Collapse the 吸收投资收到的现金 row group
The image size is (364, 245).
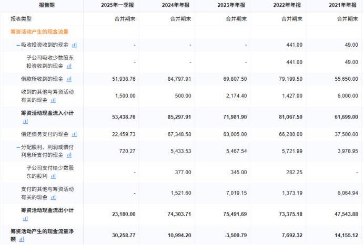[18, 45]
